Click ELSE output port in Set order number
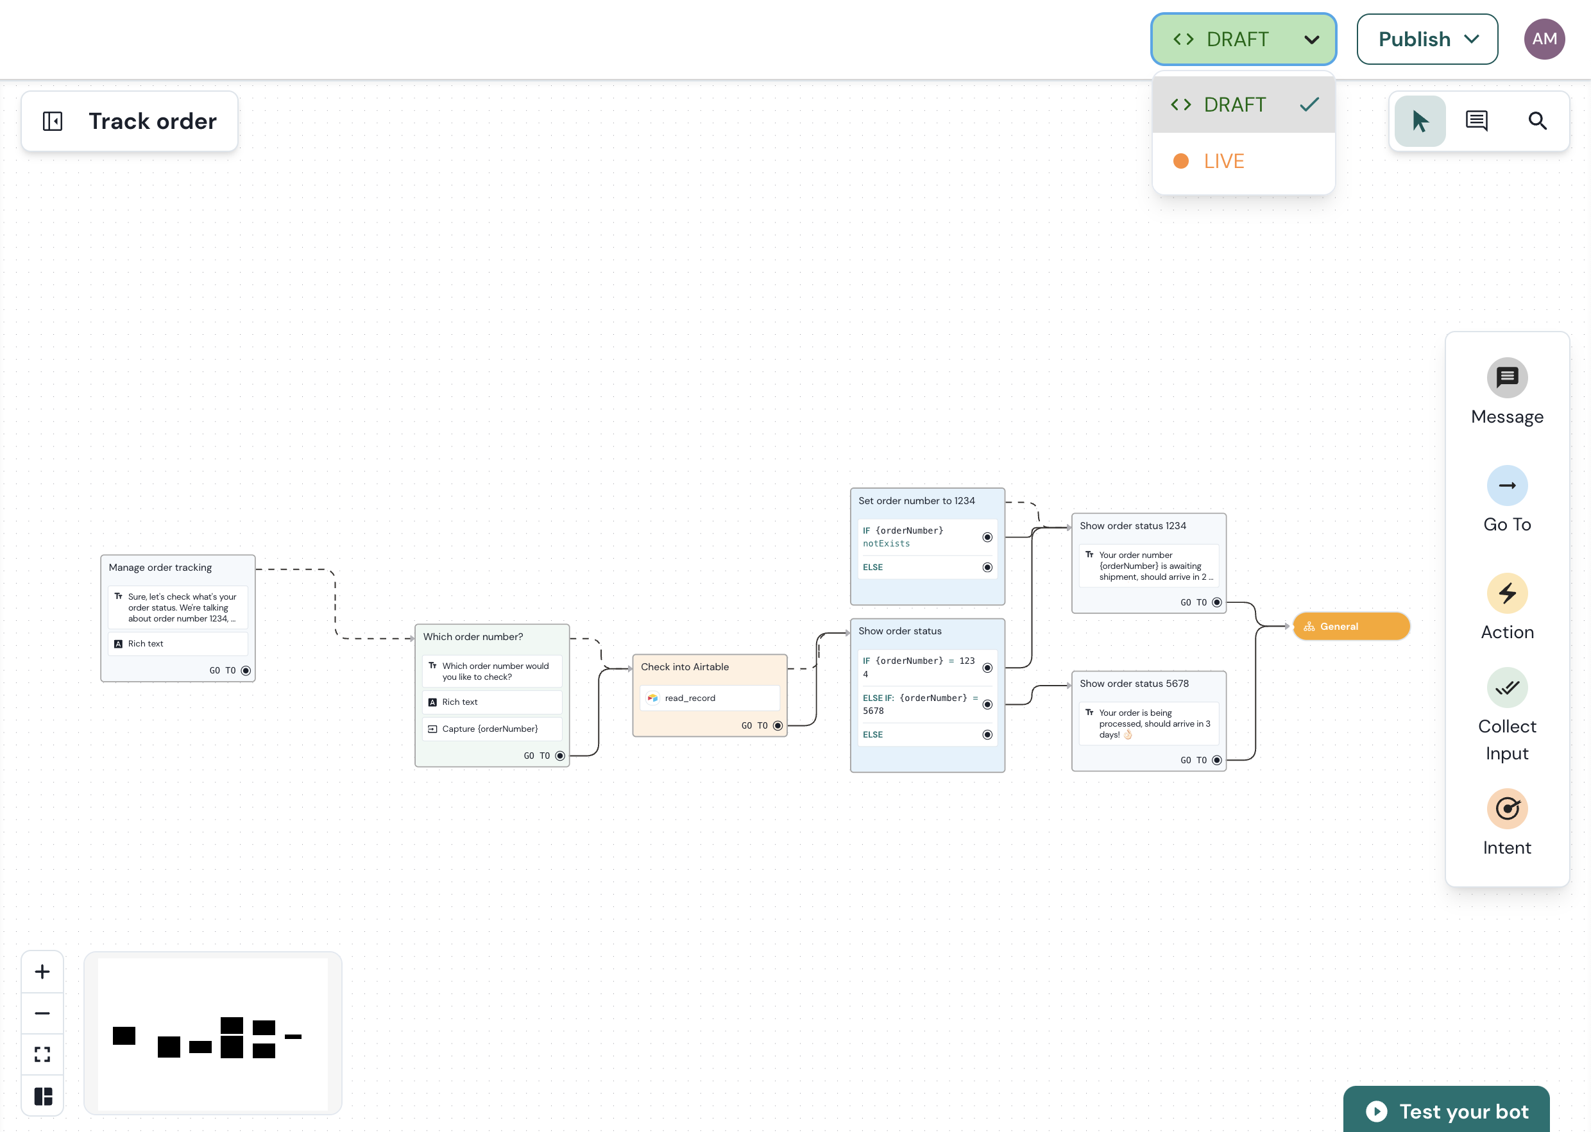Screen dimensions: 1591x1132 tap(987, 568)
